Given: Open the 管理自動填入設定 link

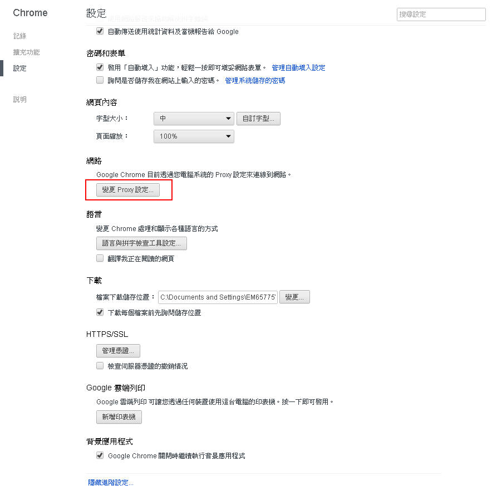Looking at the screenshot, I should (x=298, y=68).
